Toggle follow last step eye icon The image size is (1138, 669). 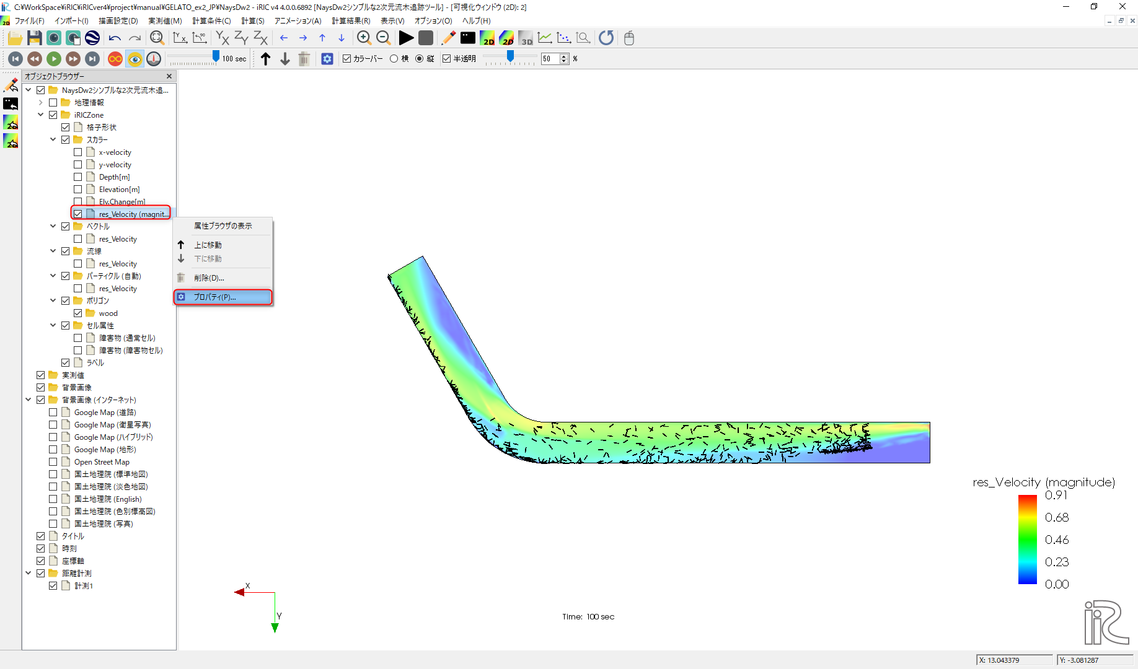(x=135, y=59)
